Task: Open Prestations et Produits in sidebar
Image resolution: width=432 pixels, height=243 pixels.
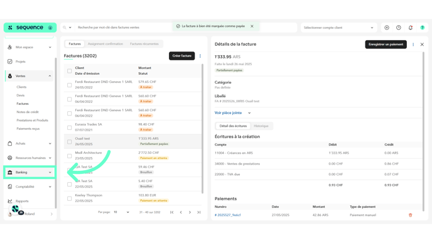Action: click(32, 121)
